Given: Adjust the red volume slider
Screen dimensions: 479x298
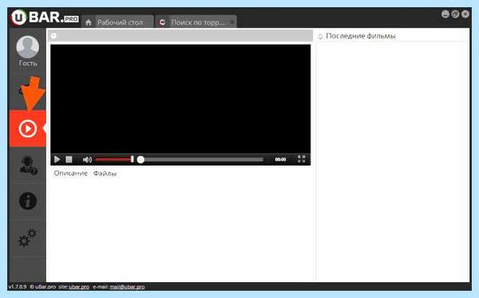Looking at the screenshot, I should click(114, 159).
